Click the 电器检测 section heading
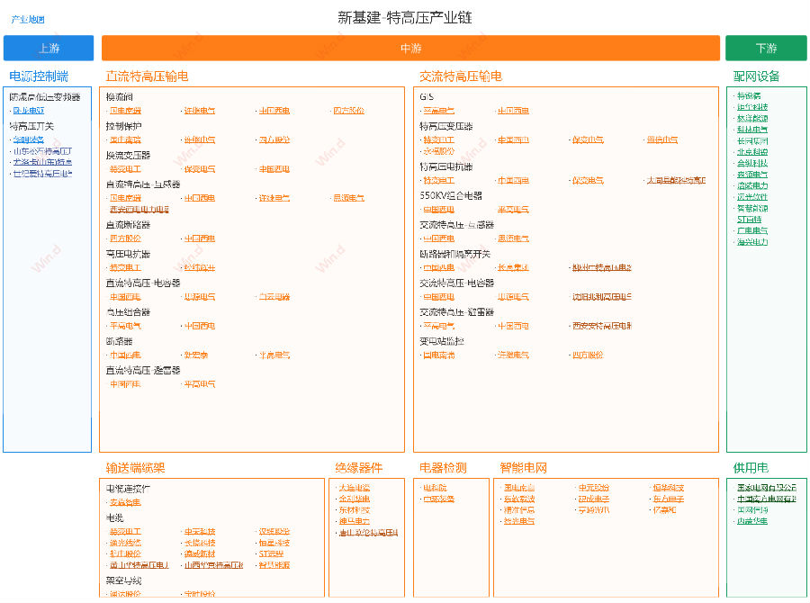The height and width of the screenshot is (603, 810). [x=443, y=468]
